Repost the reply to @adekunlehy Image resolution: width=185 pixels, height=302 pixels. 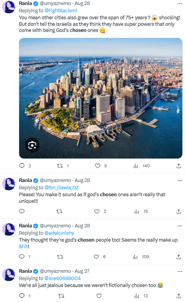point(60,257)
